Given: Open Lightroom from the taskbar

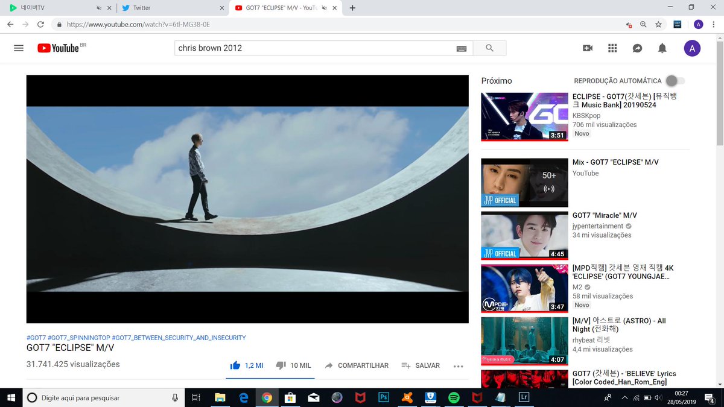Looking at the screenshot, I should click(x=524, y=397).
